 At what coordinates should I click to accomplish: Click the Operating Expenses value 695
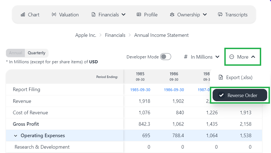pos(146,136)
